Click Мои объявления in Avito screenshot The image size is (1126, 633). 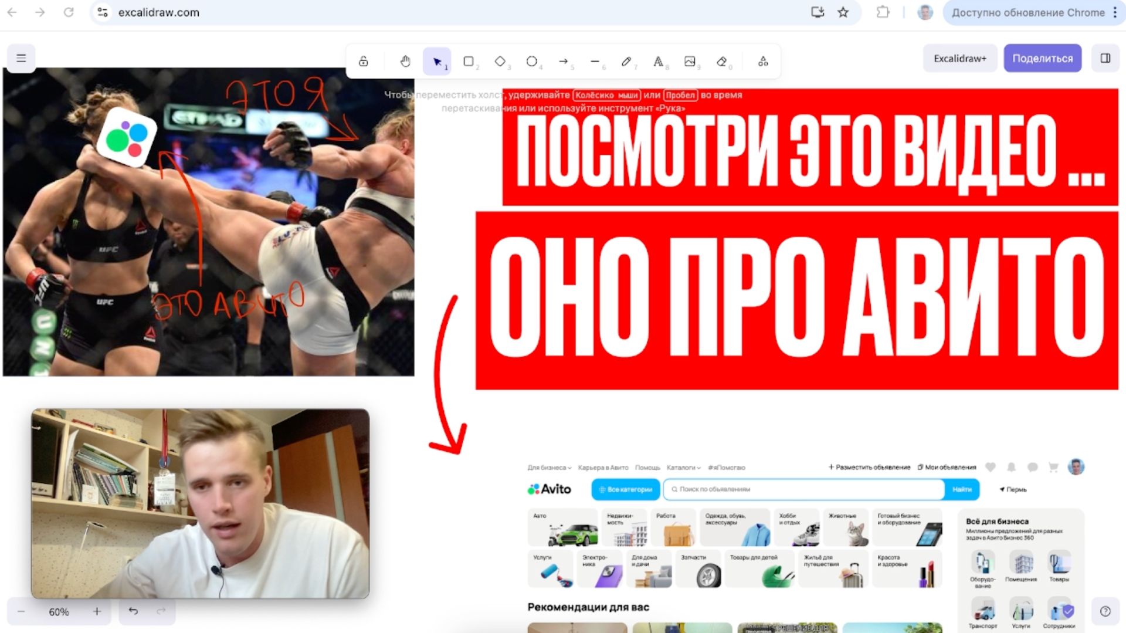point(947,468)
